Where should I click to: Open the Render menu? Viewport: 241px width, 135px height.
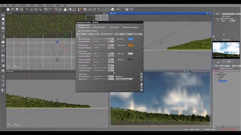tap(32, 5)
